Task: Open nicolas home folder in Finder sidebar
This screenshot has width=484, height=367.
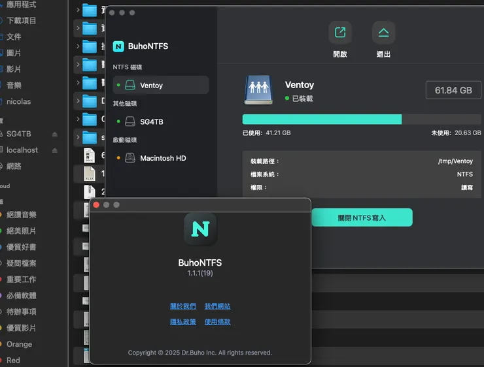Action: coord(18,101)
